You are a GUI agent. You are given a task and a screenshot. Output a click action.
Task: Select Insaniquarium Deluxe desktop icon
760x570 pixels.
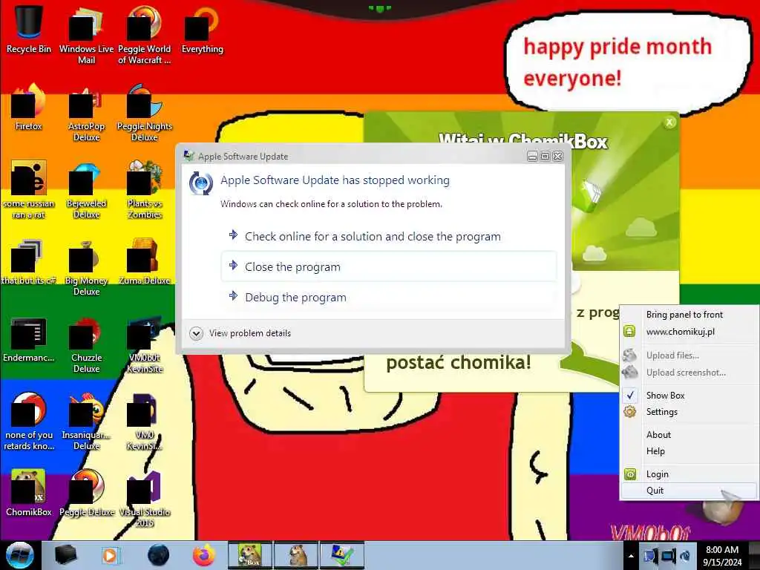86,422
